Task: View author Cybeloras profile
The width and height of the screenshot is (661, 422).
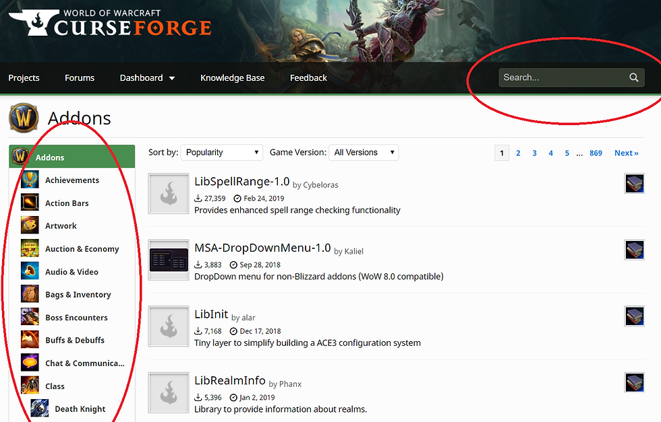Action: [x=321, y=185]
